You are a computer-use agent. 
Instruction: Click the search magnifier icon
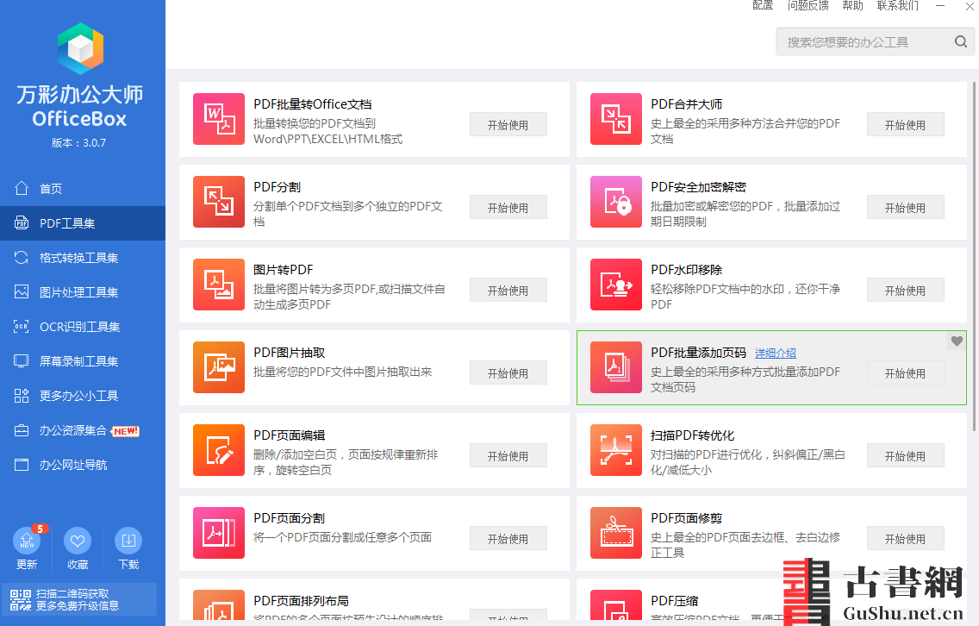(961, 42)
